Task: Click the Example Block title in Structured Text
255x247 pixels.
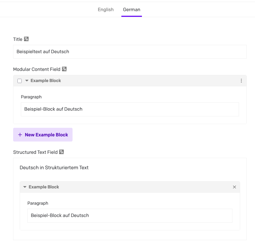Action: [44, 187]
